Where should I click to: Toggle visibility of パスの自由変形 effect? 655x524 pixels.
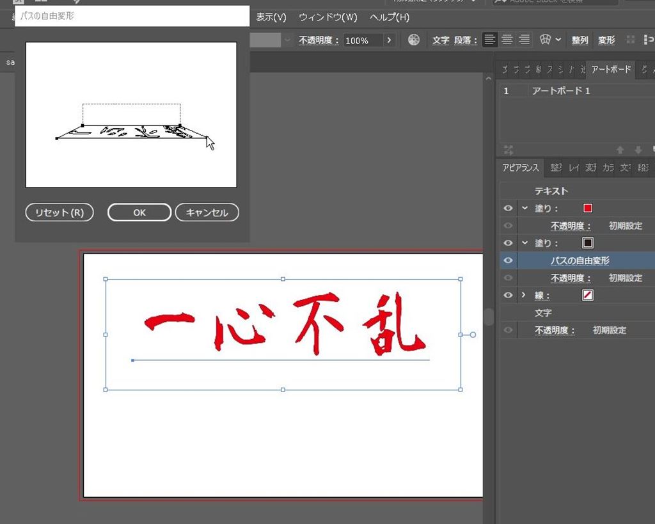click(x=509, y=260)
